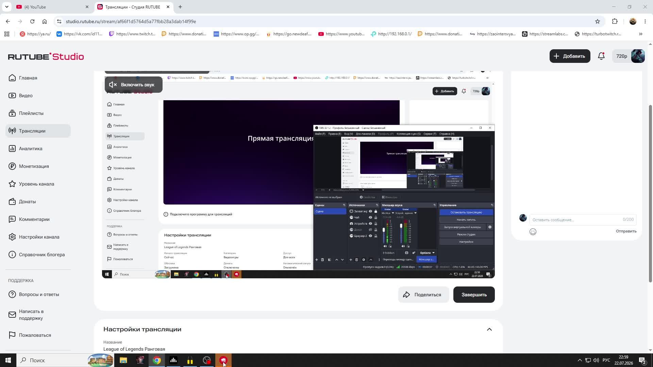Switch the РУС input language
The image size is (653, 367).
coord(606,360)
